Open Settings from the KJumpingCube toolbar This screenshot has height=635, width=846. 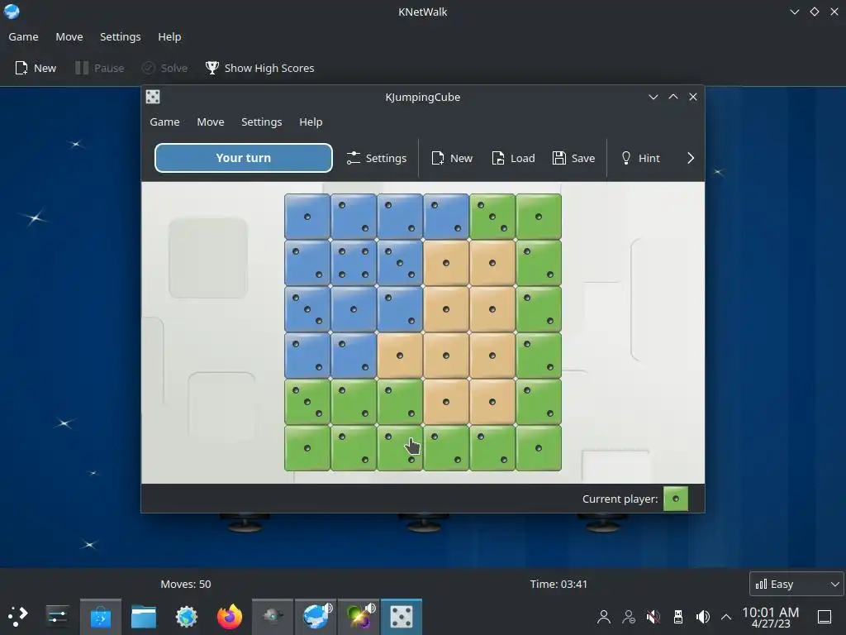click(x=377, y=158)
